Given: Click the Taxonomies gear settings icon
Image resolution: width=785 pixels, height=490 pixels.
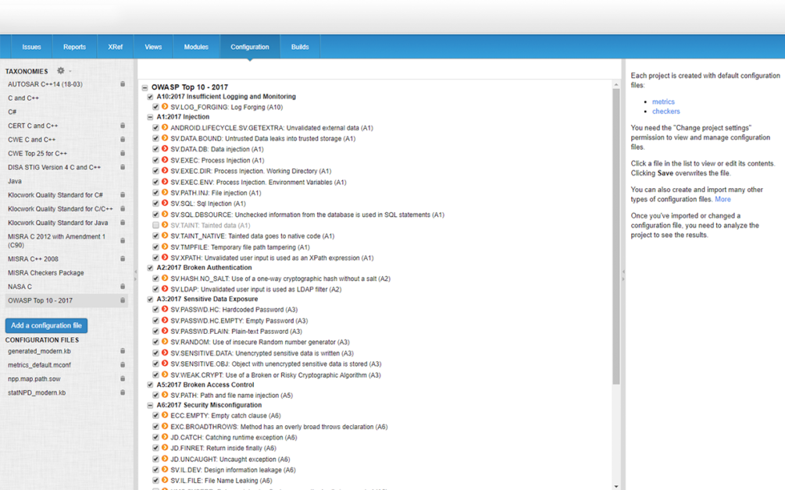Looking at the screenshot, I should click(x=61, y=71).
